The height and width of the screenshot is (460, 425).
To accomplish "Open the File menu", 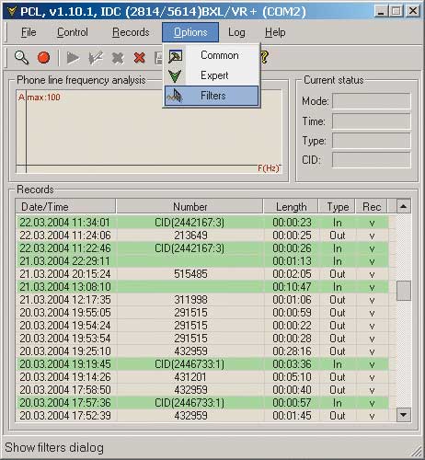I will coord(29,32).
